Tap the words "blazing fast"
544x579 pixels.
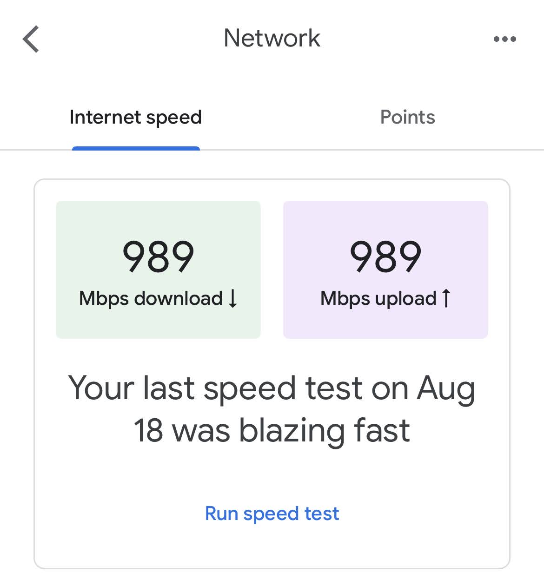coord(324,430)
